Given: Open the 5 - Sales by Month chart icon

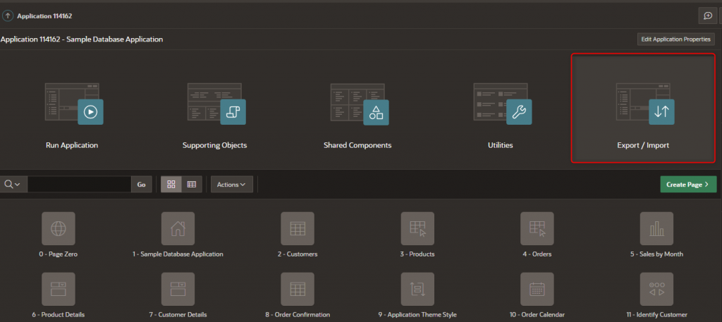Looking at the screenshot, I should [x=656, y=228].
